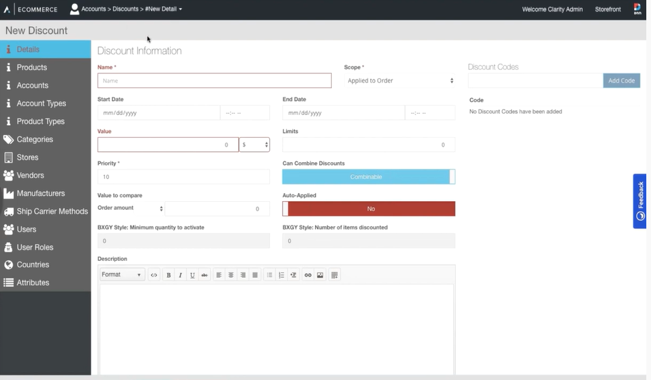This screenshot has width=651, height=380.
Task: Toggle underline formatting in description editor
Action: tap(193, 275)
